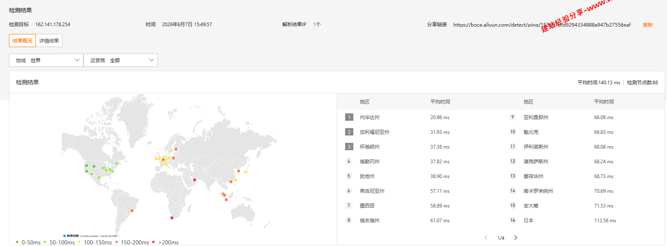The height and width of the screenshot is (246, 667).
Task: Go to previous page of results
Action: click(x=486, y=238)
